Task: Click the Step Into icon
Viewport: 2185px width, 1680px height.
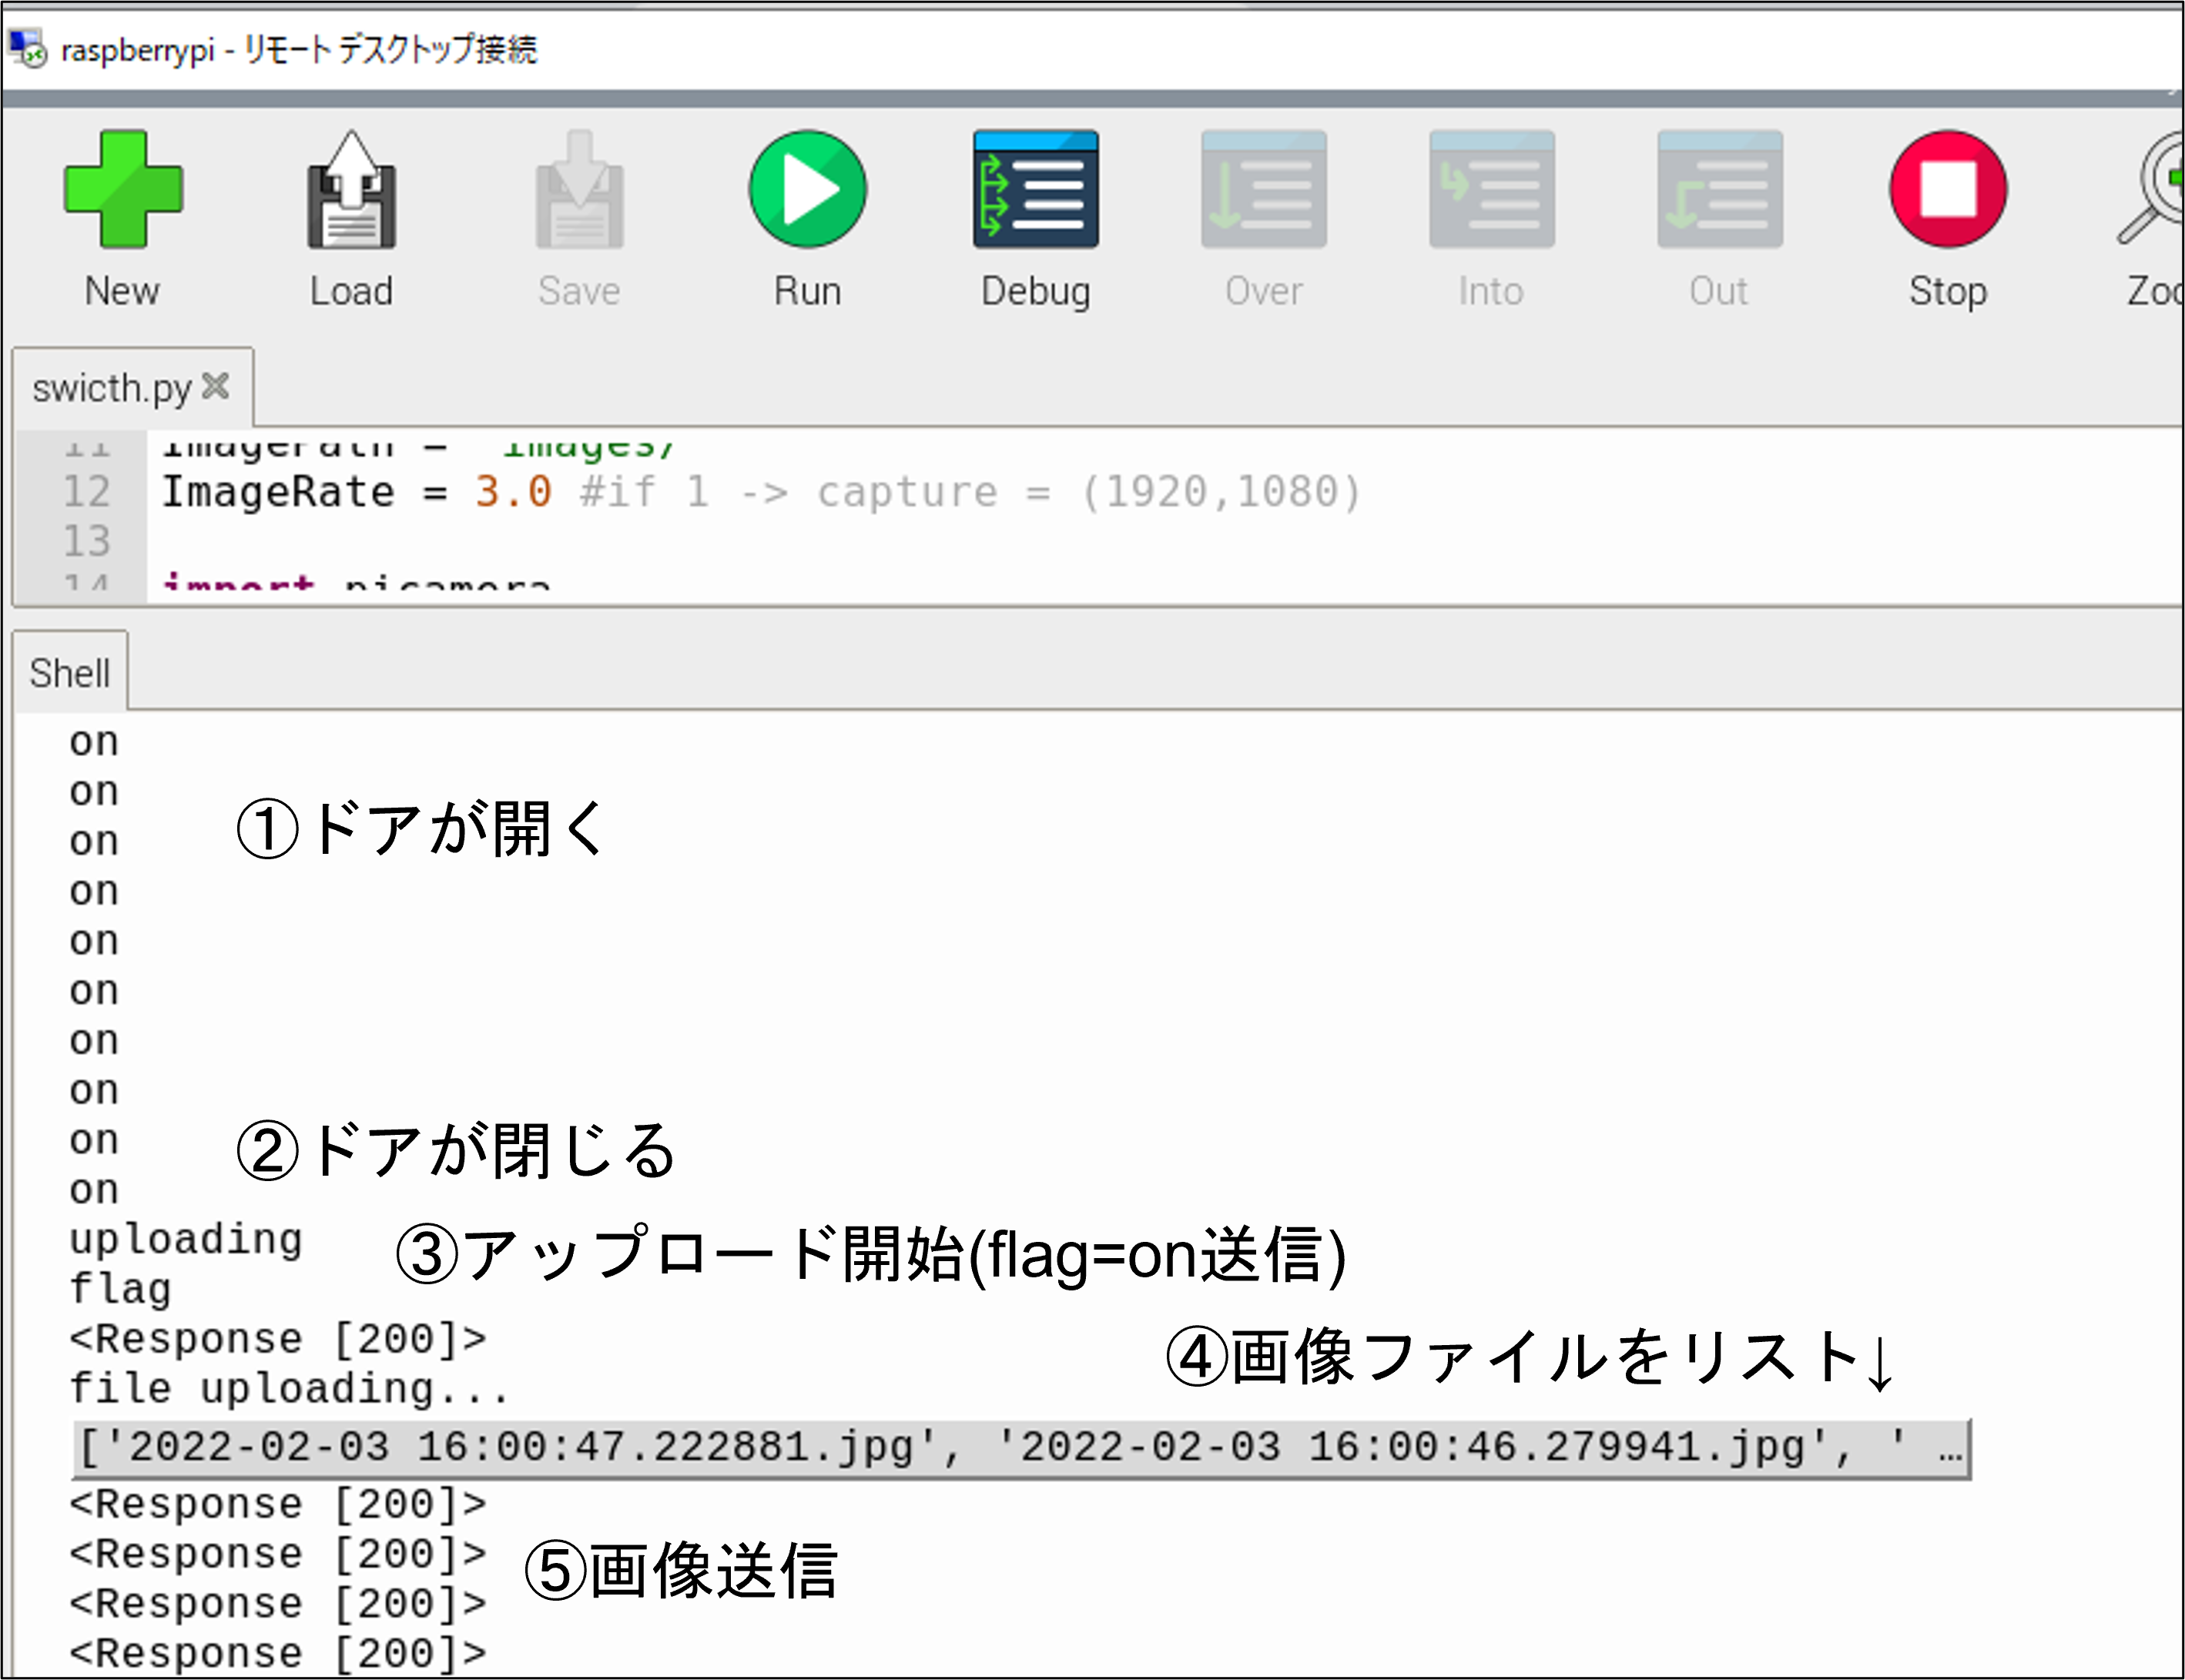Action: tap(1492, 190)
